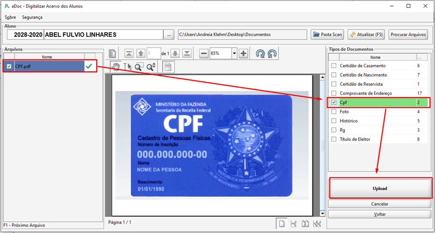The image size is (435, 233).
Task: Rotate page clockwise
Action: (x=260, y=54)
